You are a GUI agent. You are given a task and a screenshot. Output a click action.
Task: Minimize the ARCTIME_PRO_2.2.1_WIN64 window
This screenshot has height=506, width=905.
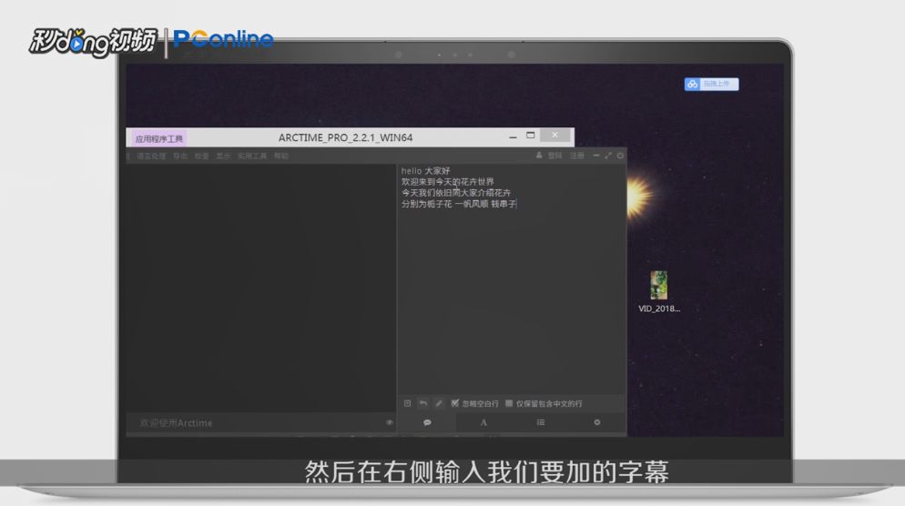513,137
